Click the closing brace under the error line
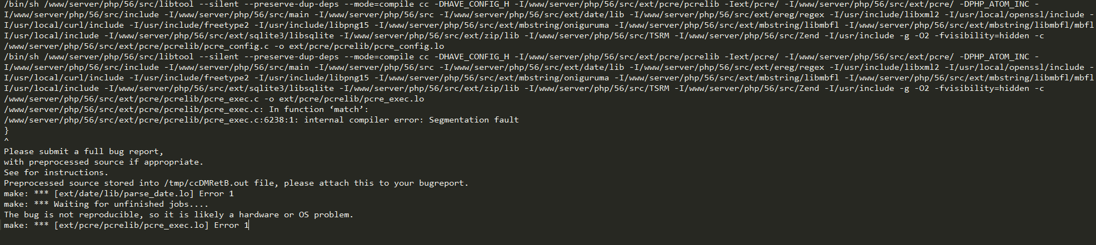This screenshot has height=245, width=1096. click(x=6, y=130)
